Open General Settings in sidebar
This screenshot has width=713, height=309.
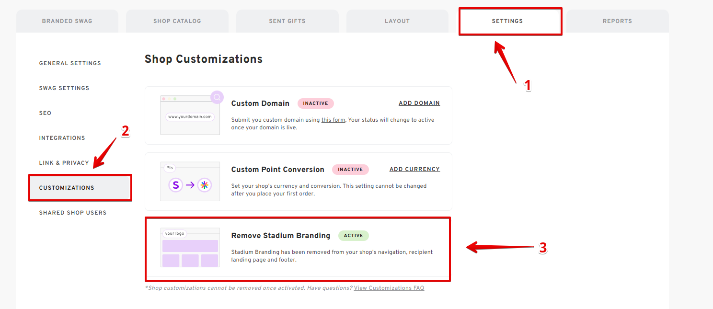(x=70, y=63)
